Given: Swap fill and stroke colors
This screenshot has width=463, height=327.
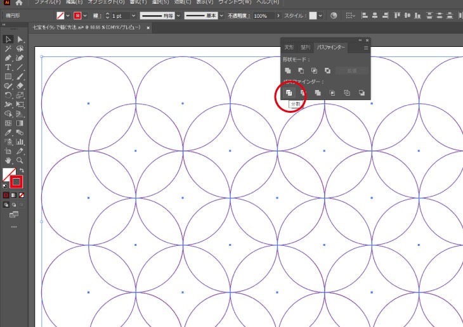Looking at the screenshot, I should point(21,170).
